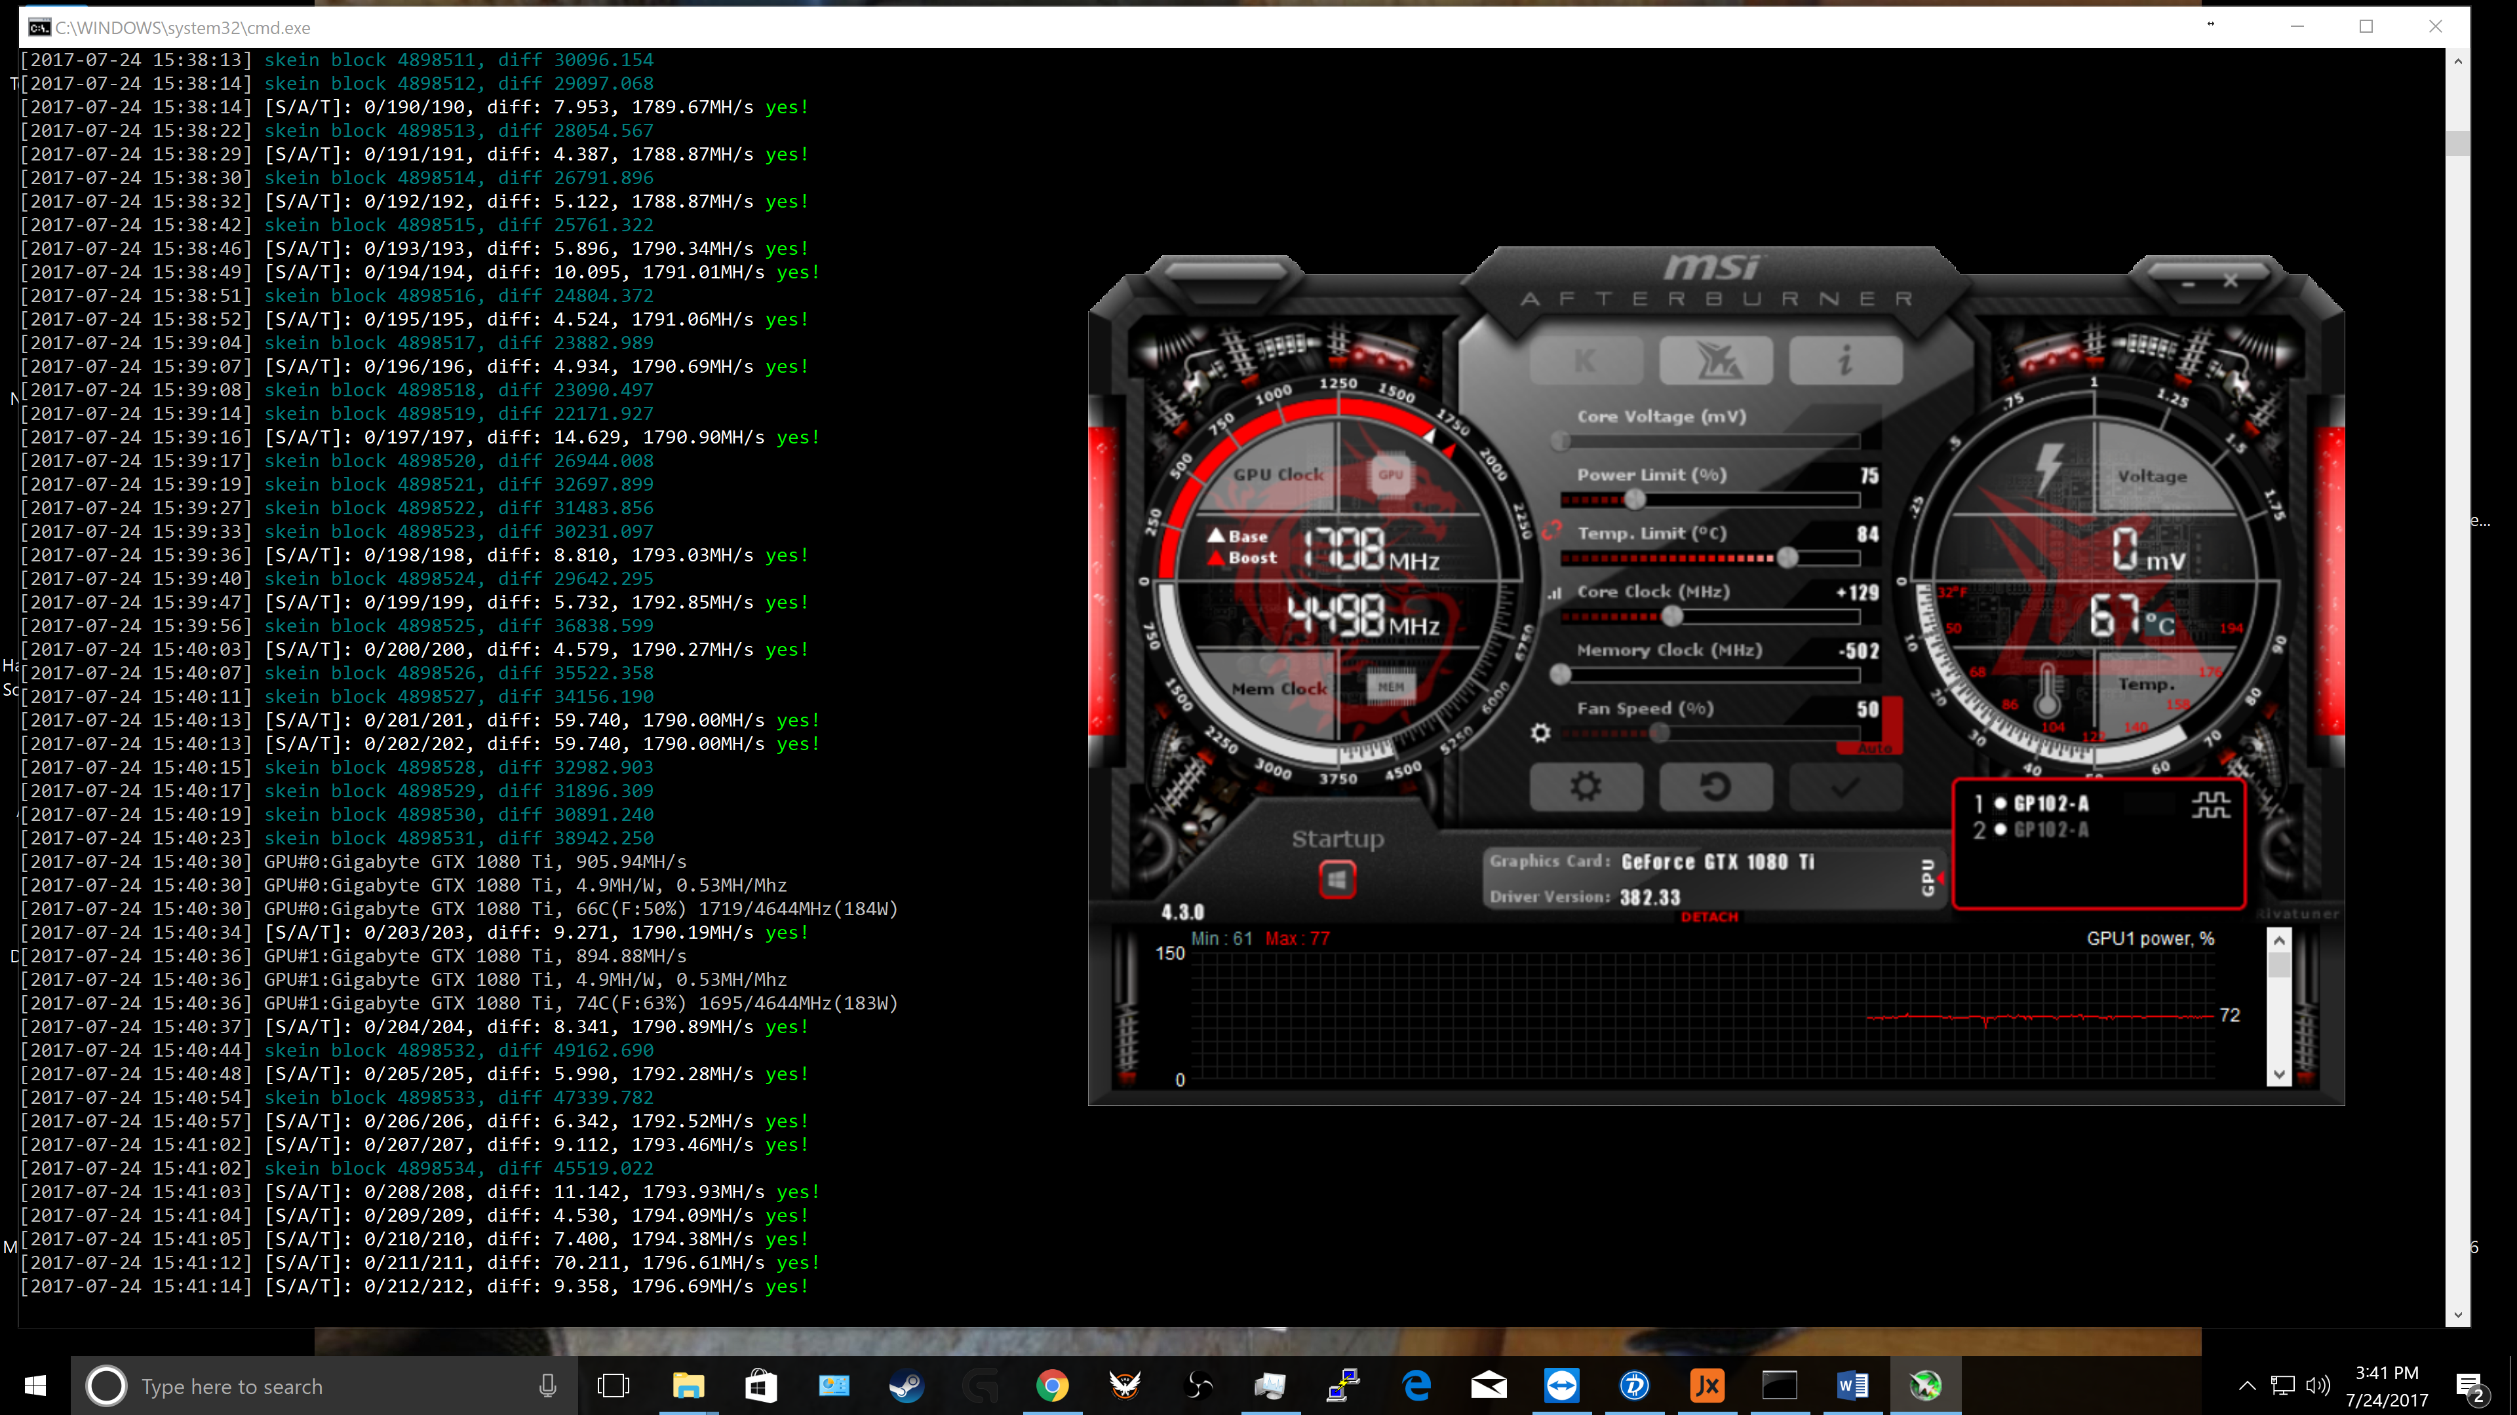Toggle the power and temp limit link icon

(x=1553, y=530)
